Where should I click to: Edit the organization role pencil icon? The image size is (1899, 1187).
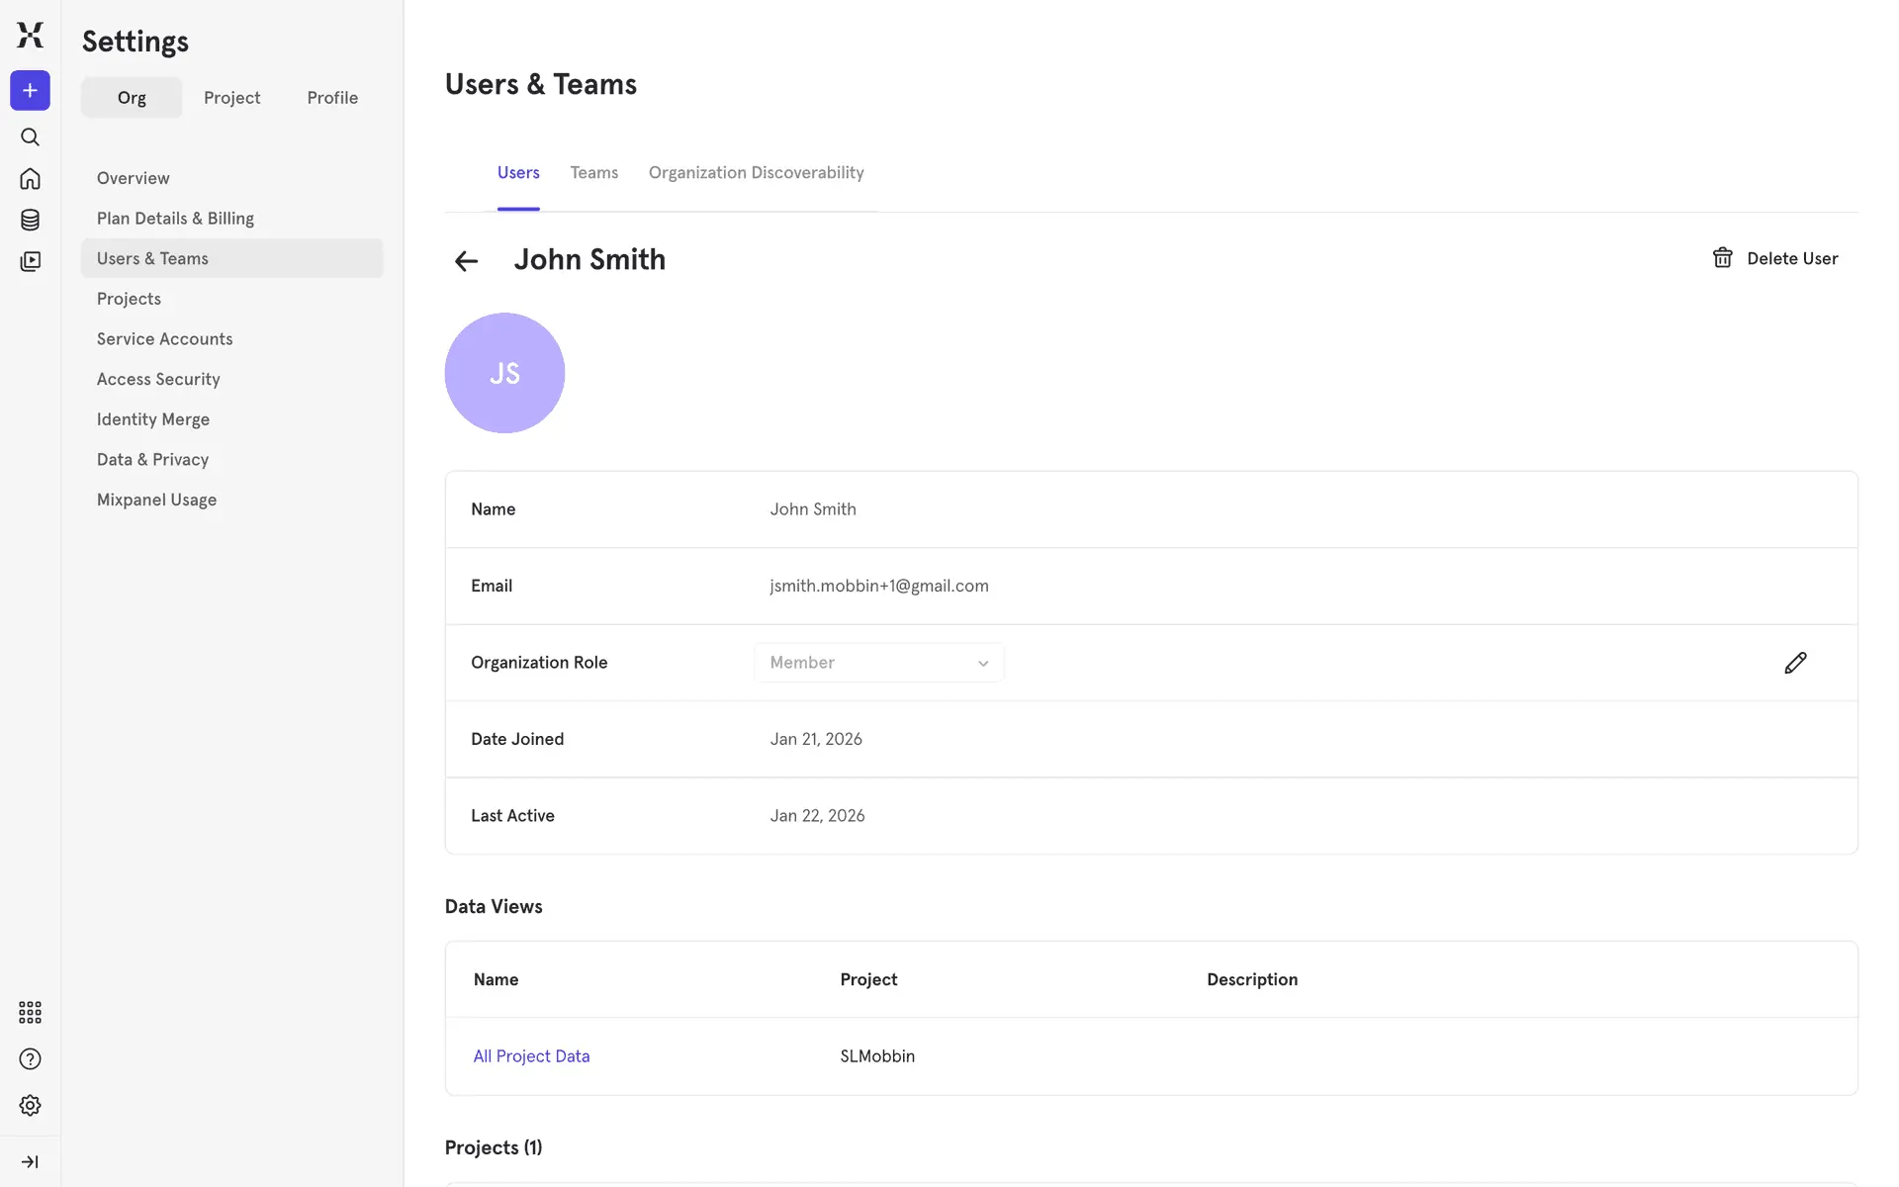[x=1795, y=663]
